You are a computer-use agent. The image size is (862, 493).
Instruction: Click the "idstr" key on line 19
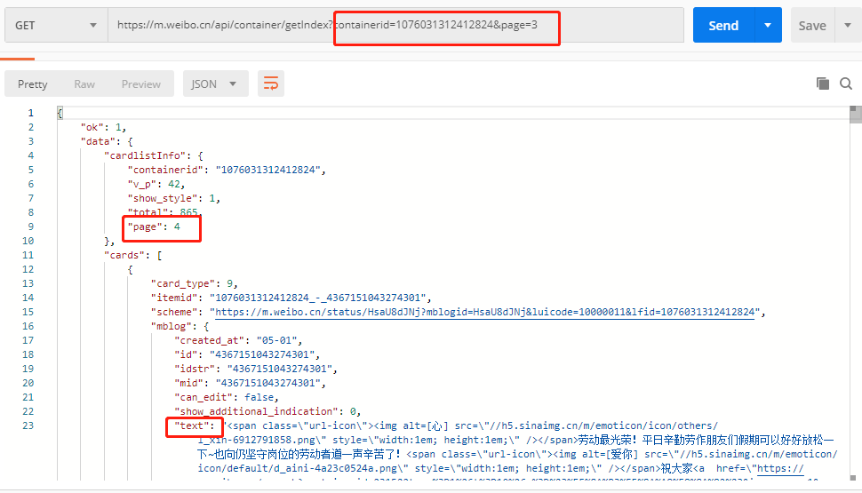coord(195,369)
